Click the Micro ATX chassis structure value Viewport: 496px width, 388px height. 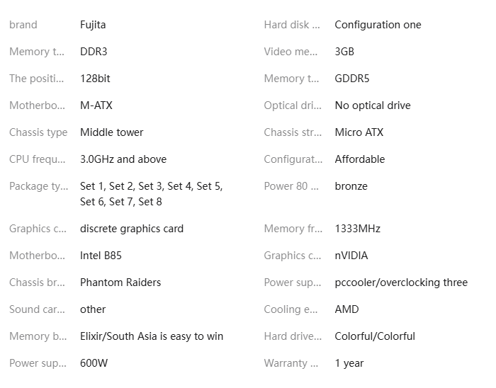pos(359,132)
